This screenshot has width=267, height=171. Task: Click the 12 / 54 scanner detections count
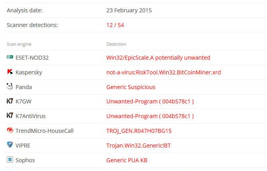click(x=115, y=25)
